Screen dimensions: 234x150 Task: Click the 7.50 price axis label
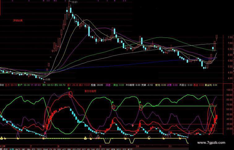click(230, 37)
